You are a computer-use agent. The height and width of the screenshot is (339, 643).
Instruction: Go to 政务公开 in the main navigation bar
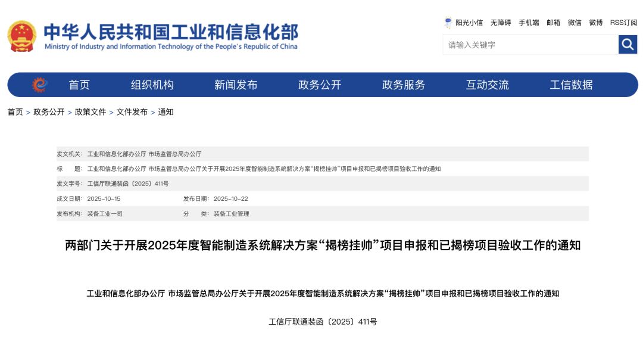(x=320, y=85)
